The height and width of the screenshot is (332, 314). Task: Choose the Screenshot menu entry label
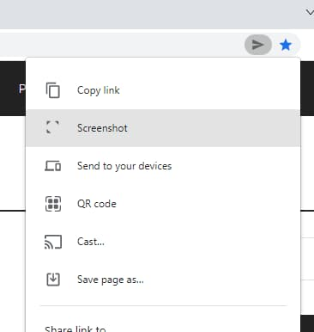(x=102, y=128)
